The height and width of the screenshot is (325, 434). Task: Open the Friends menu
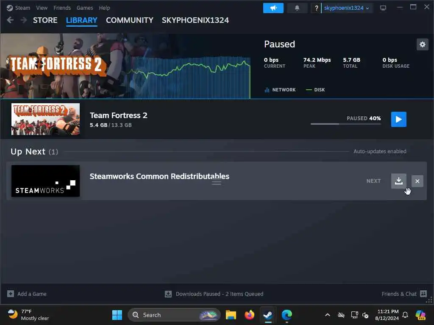coord(62,8)
